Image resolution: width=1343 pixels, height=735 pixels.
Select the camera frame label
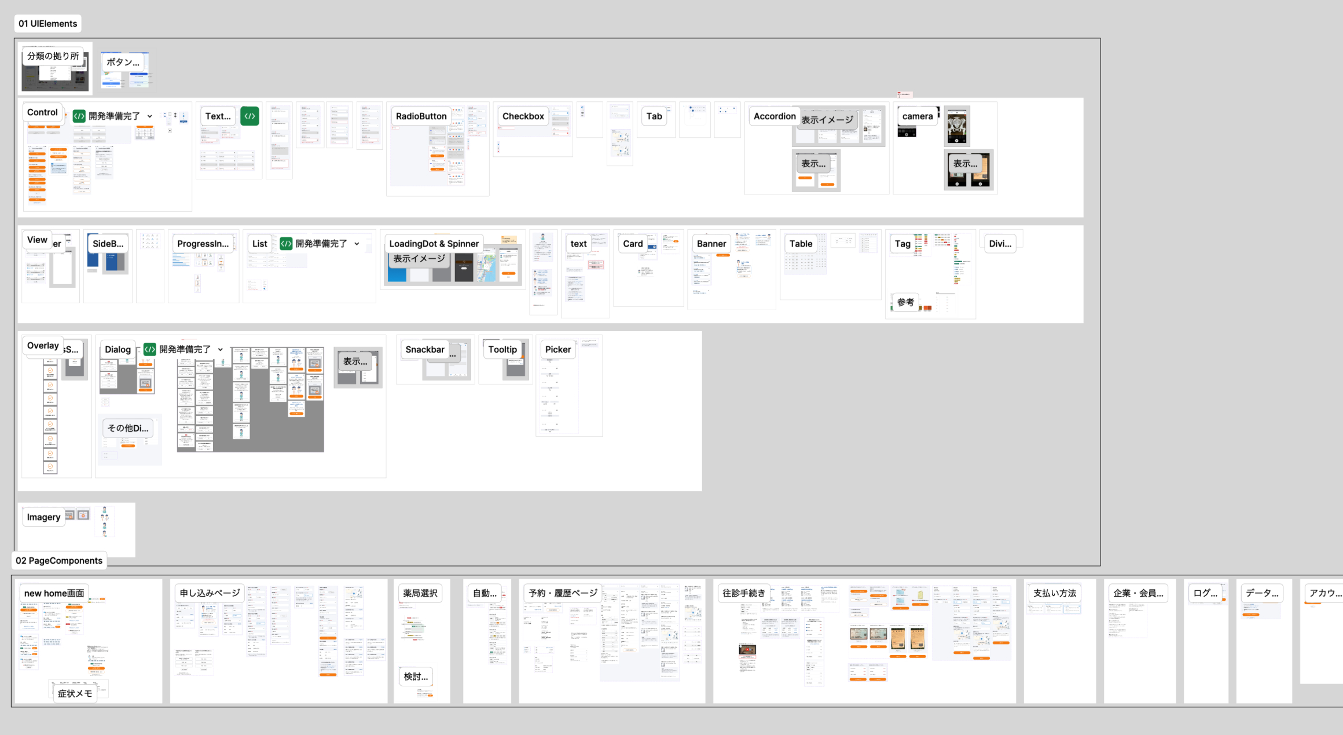coord(916,116)
